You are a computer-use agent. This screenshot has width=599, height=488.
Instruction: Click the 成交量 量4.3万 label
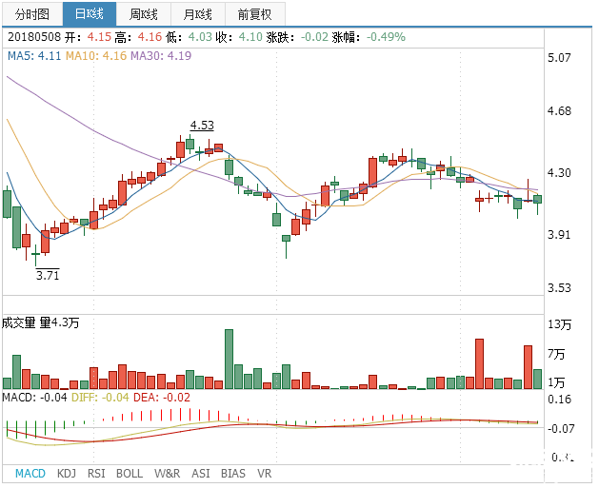[41, 322]
